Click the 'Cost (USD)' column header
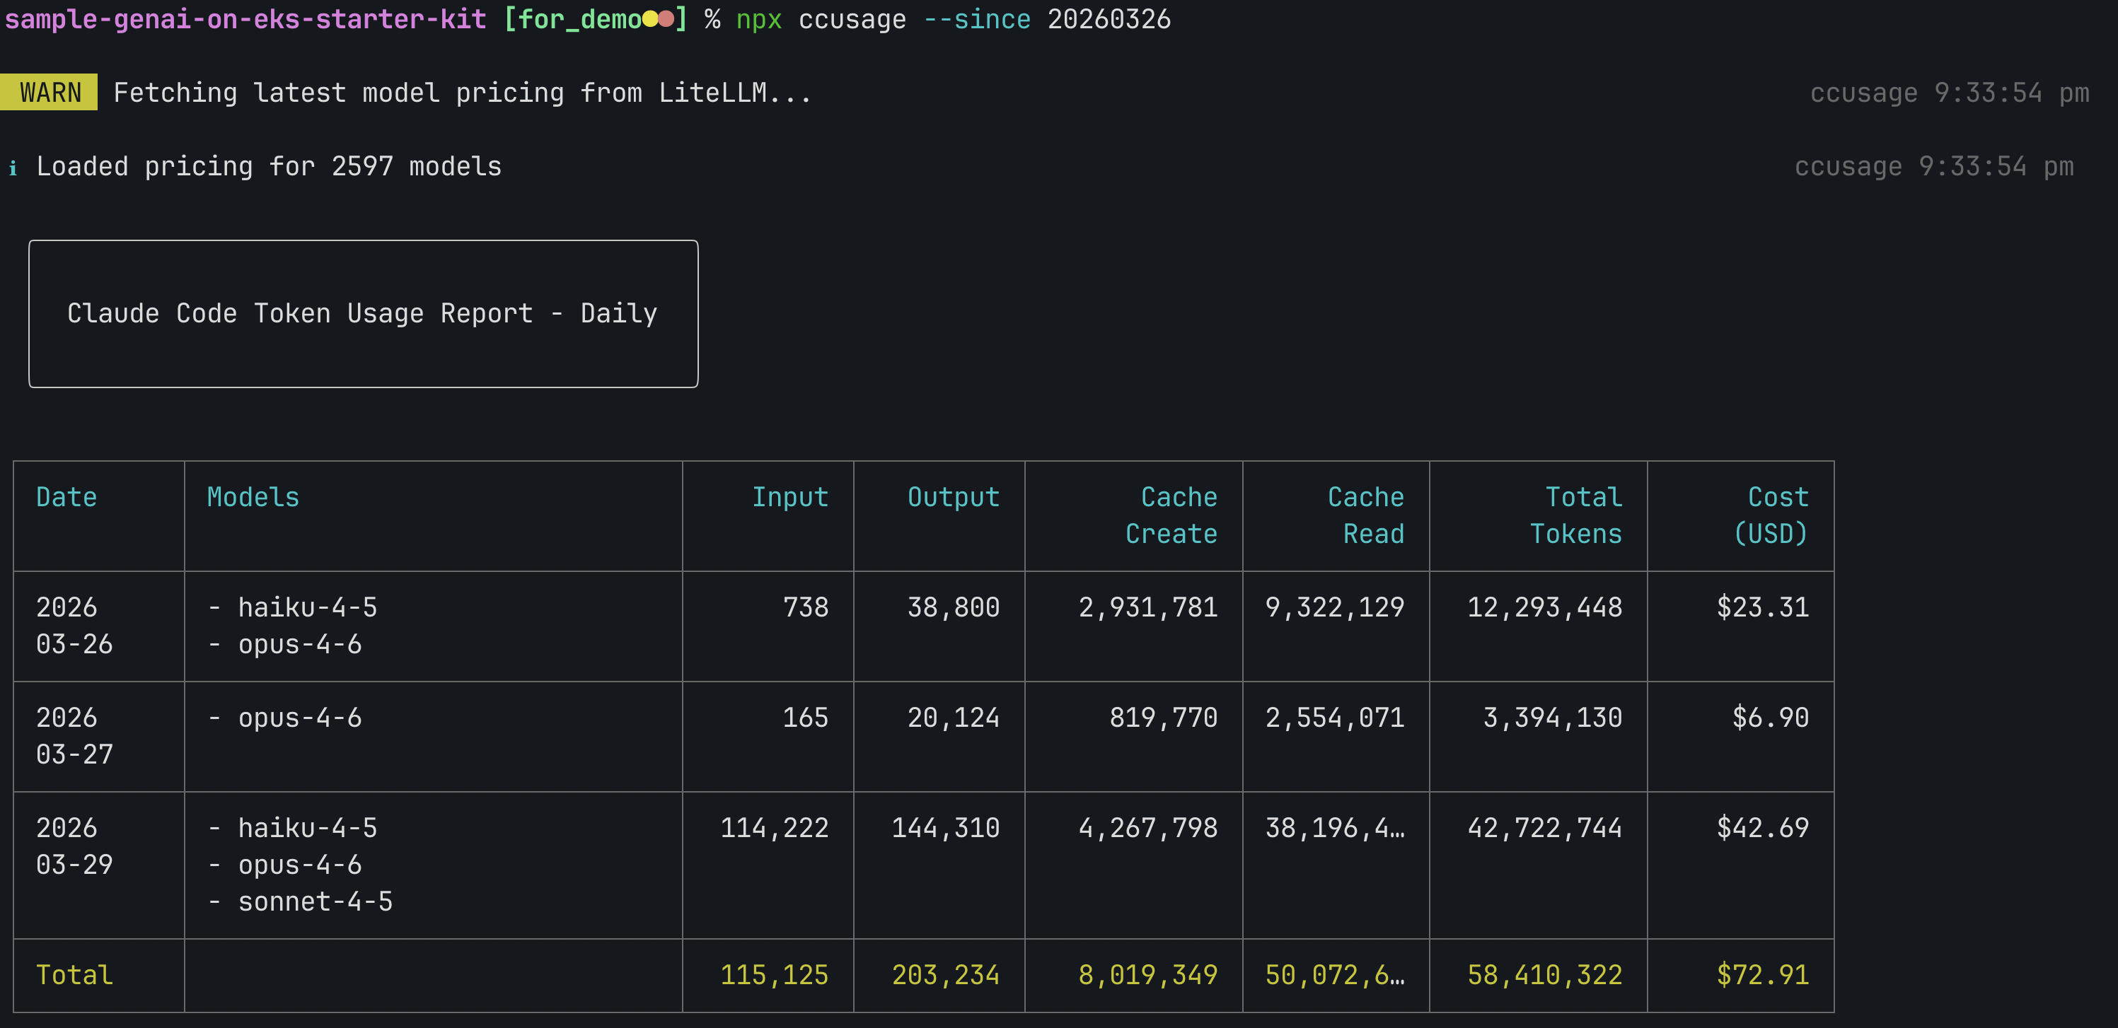 [1771, 515]
